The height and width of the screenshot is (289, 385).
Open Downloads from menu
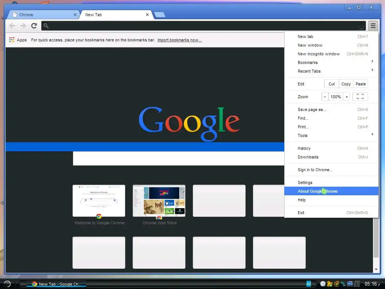click(331, 157)
